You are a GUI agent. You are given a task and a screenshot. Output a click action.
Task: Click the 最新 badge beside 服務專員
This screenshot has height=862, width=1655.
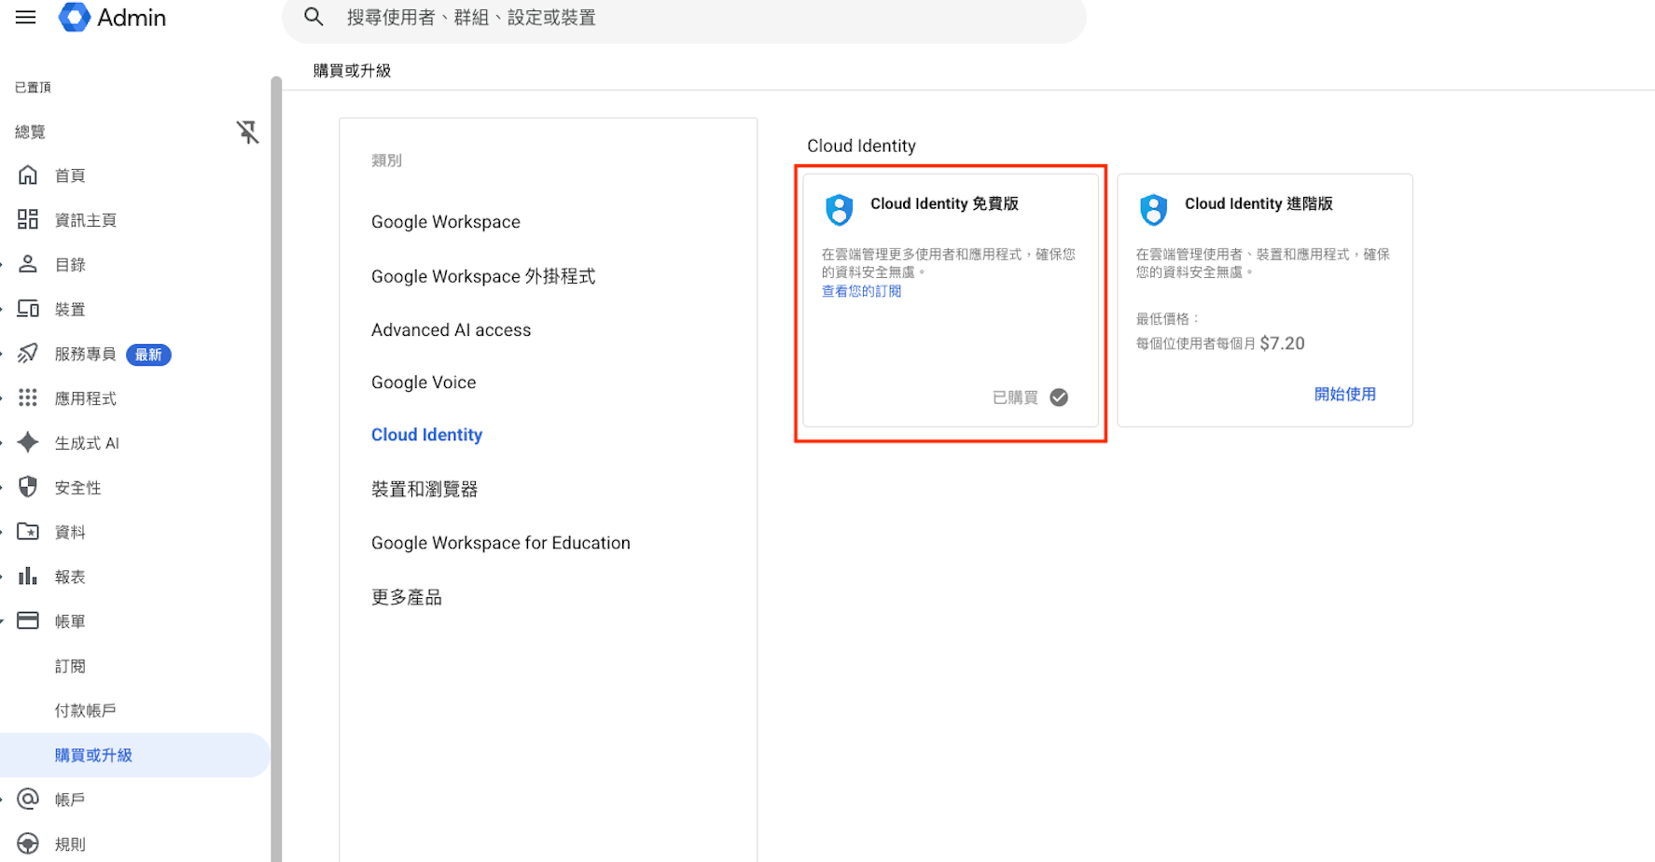point(148,355)
